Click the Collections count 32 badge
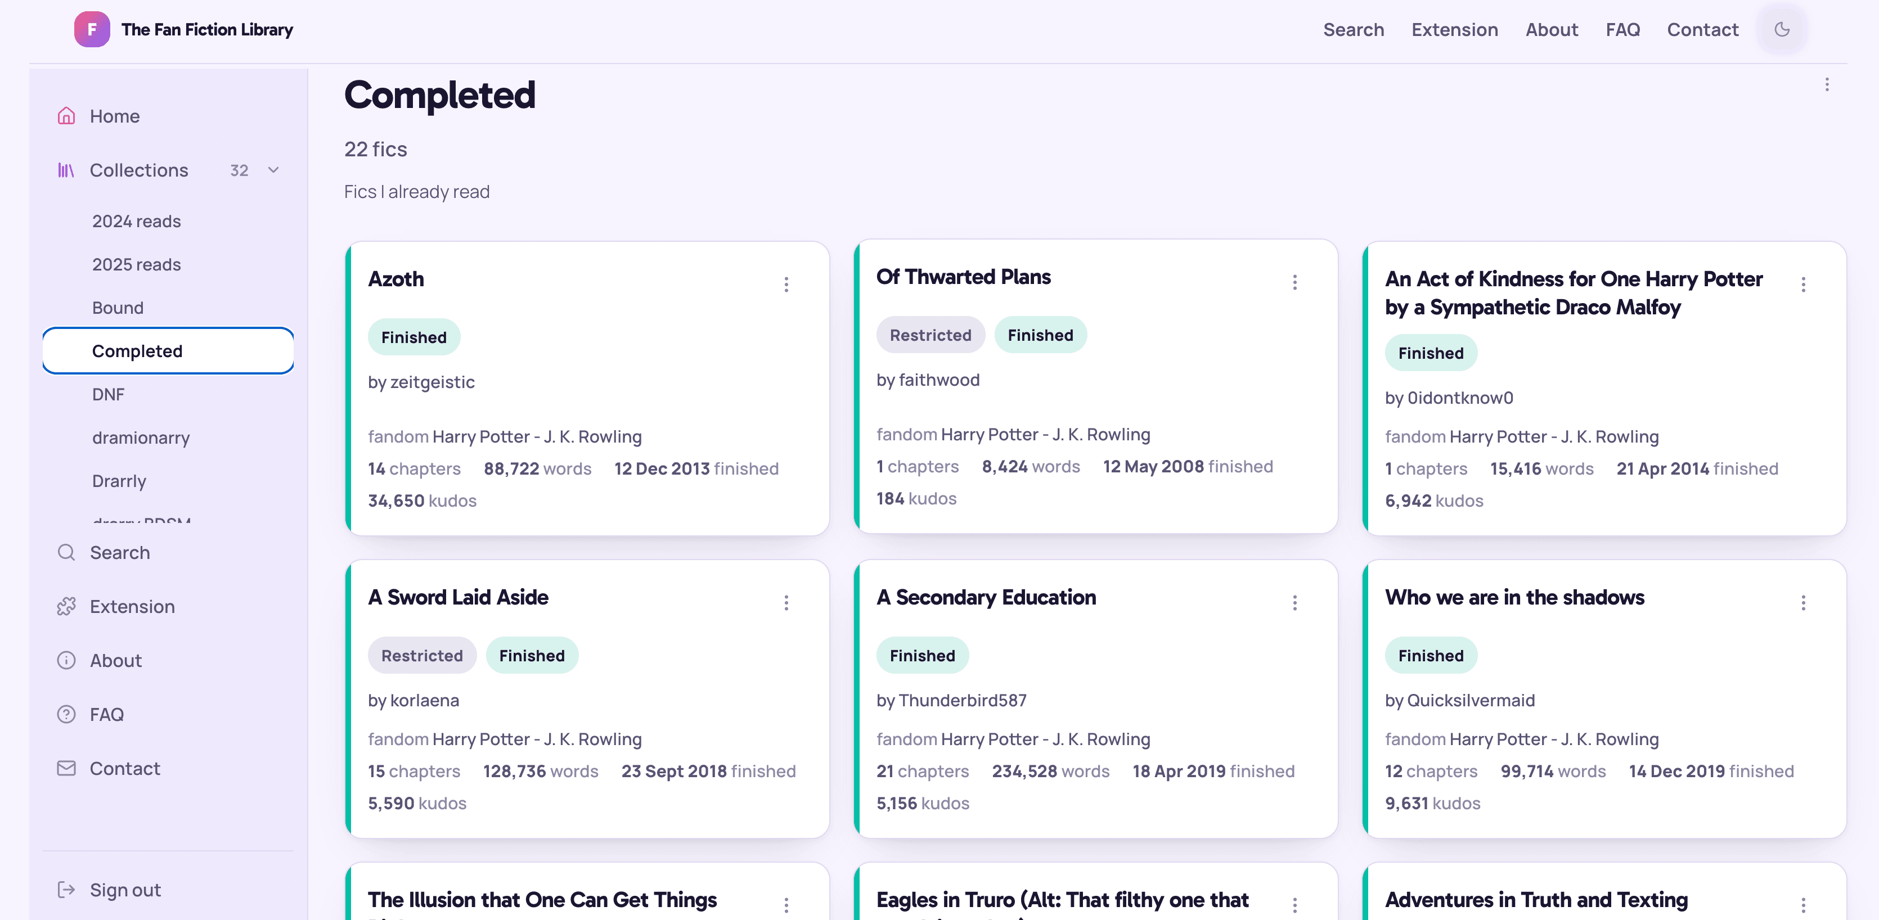 point(239,170)
